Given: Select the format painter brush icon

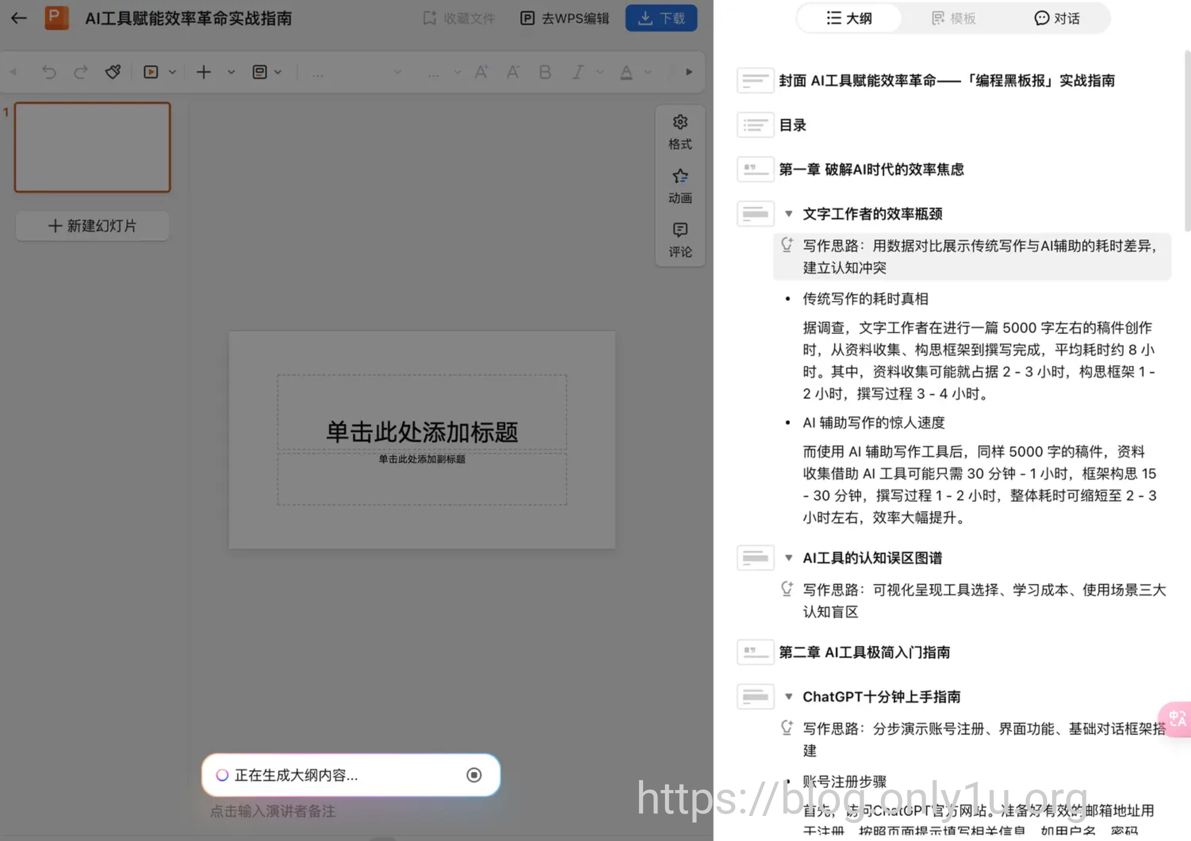Looking at the screenshot, I should pyautogui.click(x=112, y=72).
